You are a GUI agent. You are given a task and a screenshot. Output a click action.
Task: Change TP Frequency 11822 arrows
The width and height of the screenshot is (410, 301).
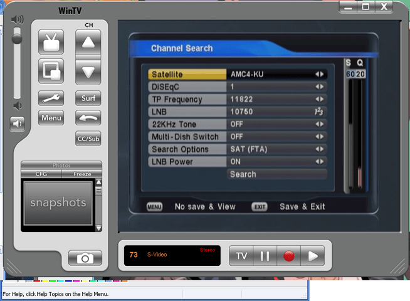click(x=319, y=99)
